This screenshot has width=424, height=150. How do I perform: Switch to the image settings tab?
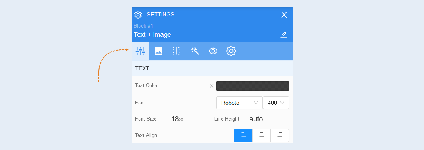[159, 51]
